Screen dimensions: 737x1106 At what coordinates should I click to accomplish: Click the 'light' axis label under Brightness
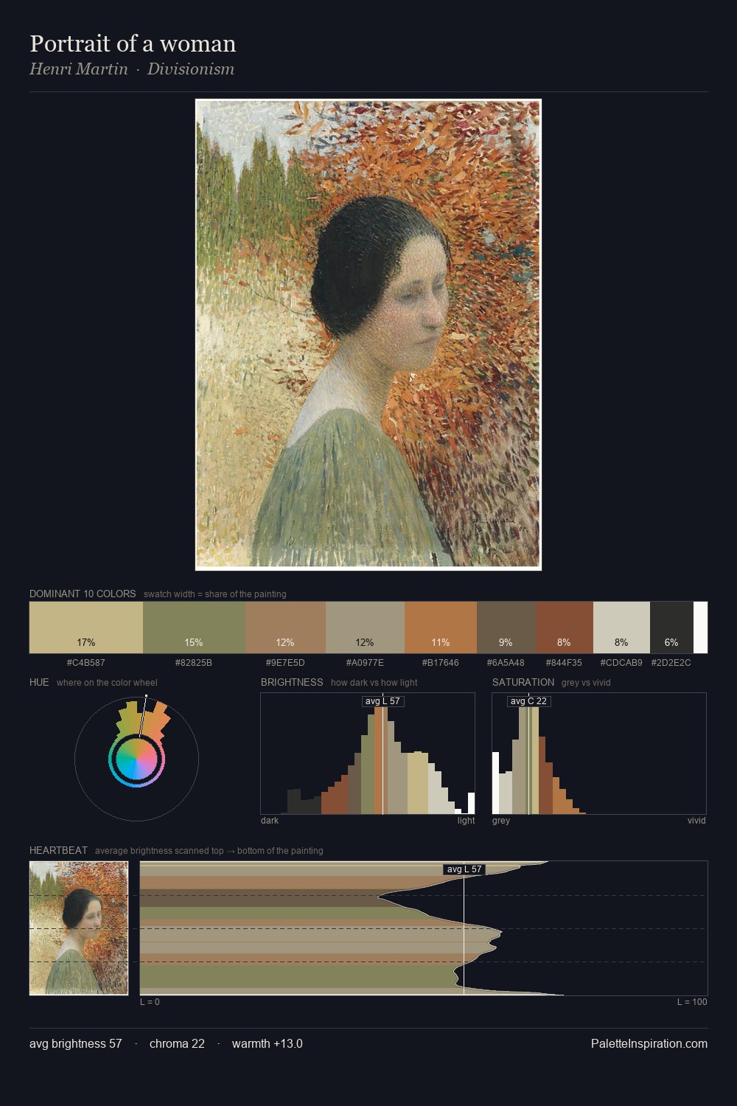tap(467, 821)
